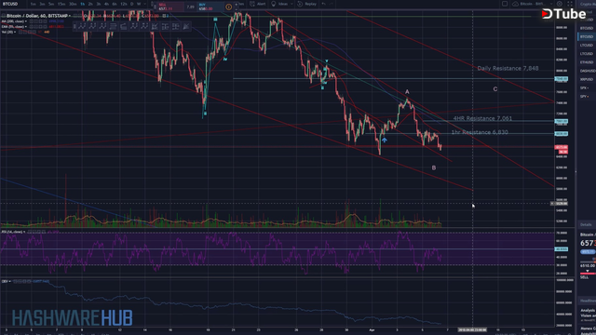Select eighth floating toolbar chart tool

coord(155,26)
